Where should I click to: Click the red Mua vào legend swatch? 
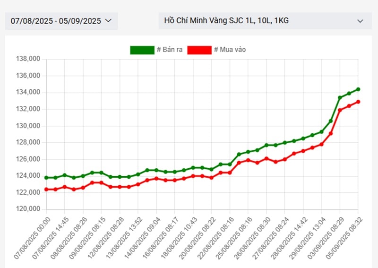(199, 50)
